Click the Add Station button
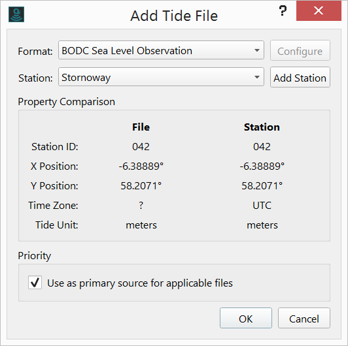Image resolution: width=348 pixels, height=346 pixels. tap(300, 77)
